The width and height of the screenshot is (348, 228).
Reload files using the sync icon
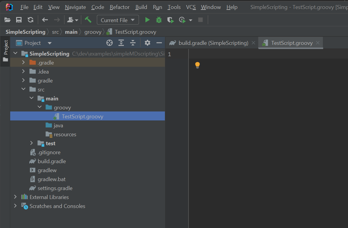click(x=30, y=19)
